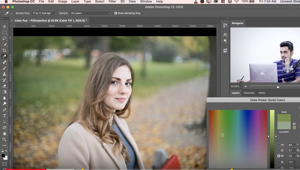Viewport: 300px width, 170px height.
Task: Open the Layer menu
Action: tap(75, 2)
